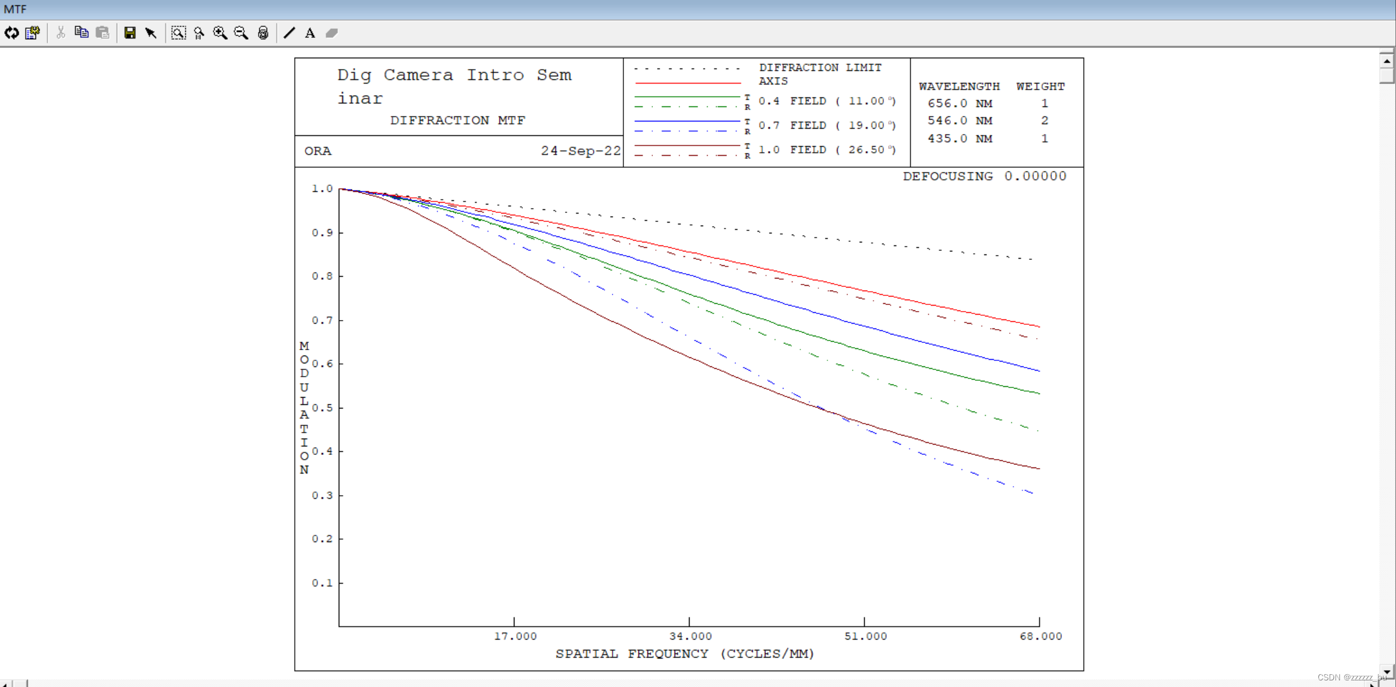Click the zoom reset icon before line tool
Screen dimensions: 1396x687
[263, 33]
